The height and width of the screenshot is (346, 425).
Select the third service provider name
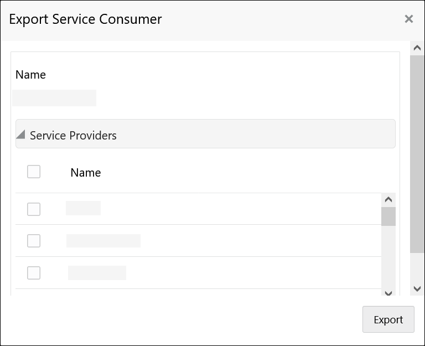(x=97, y=273)
